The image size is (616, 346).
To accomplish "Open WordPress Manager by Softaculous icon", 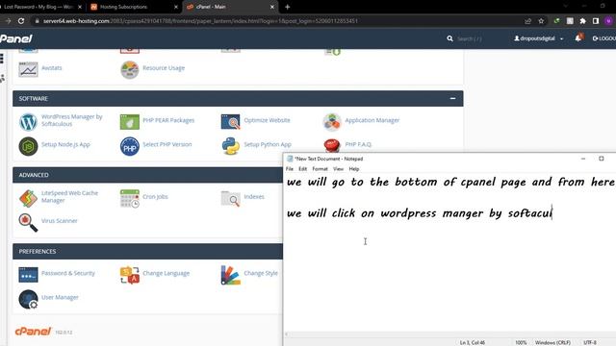I will coord(28,122).
